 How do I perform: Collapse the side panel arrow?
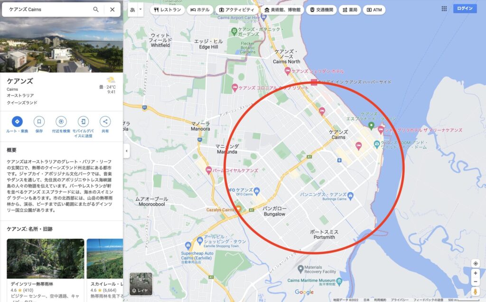(x=126, y=151)
